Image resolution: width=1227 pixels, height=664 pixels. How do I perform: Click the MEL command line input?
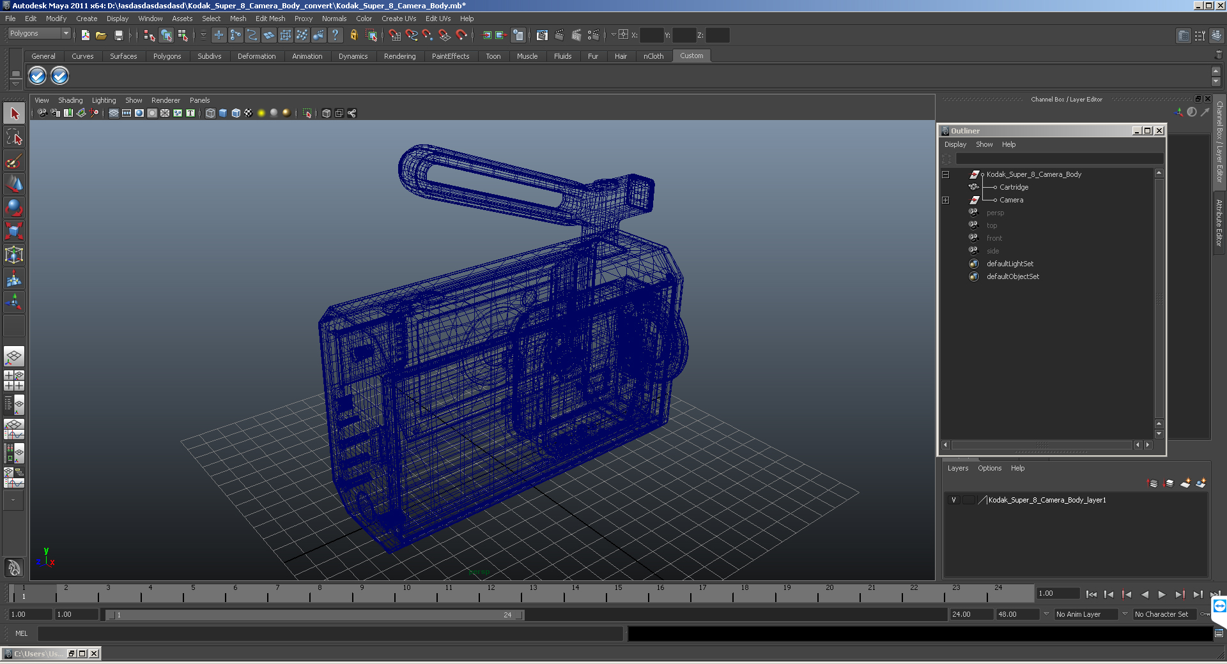tap(330, 633)
